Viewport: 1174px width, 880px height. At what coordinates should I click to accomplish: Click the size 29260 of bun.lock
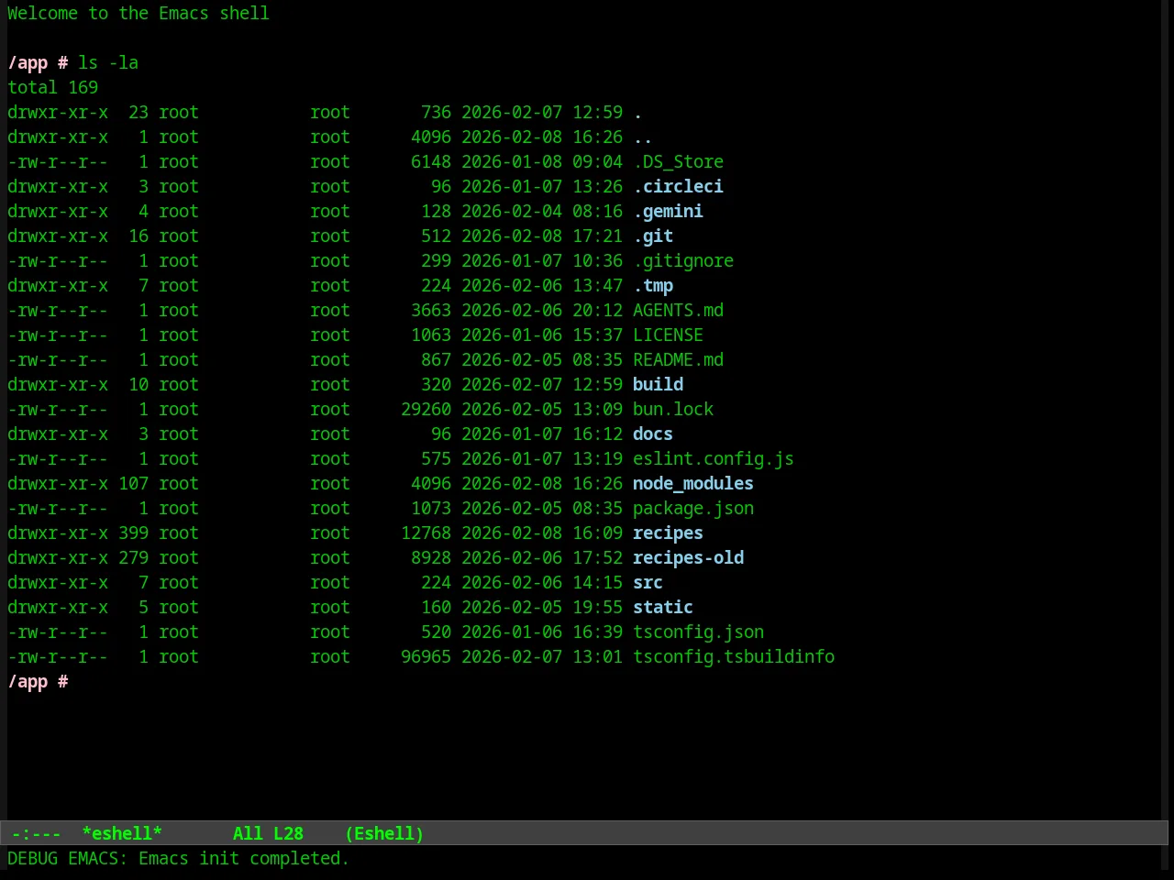coord(426,409)
